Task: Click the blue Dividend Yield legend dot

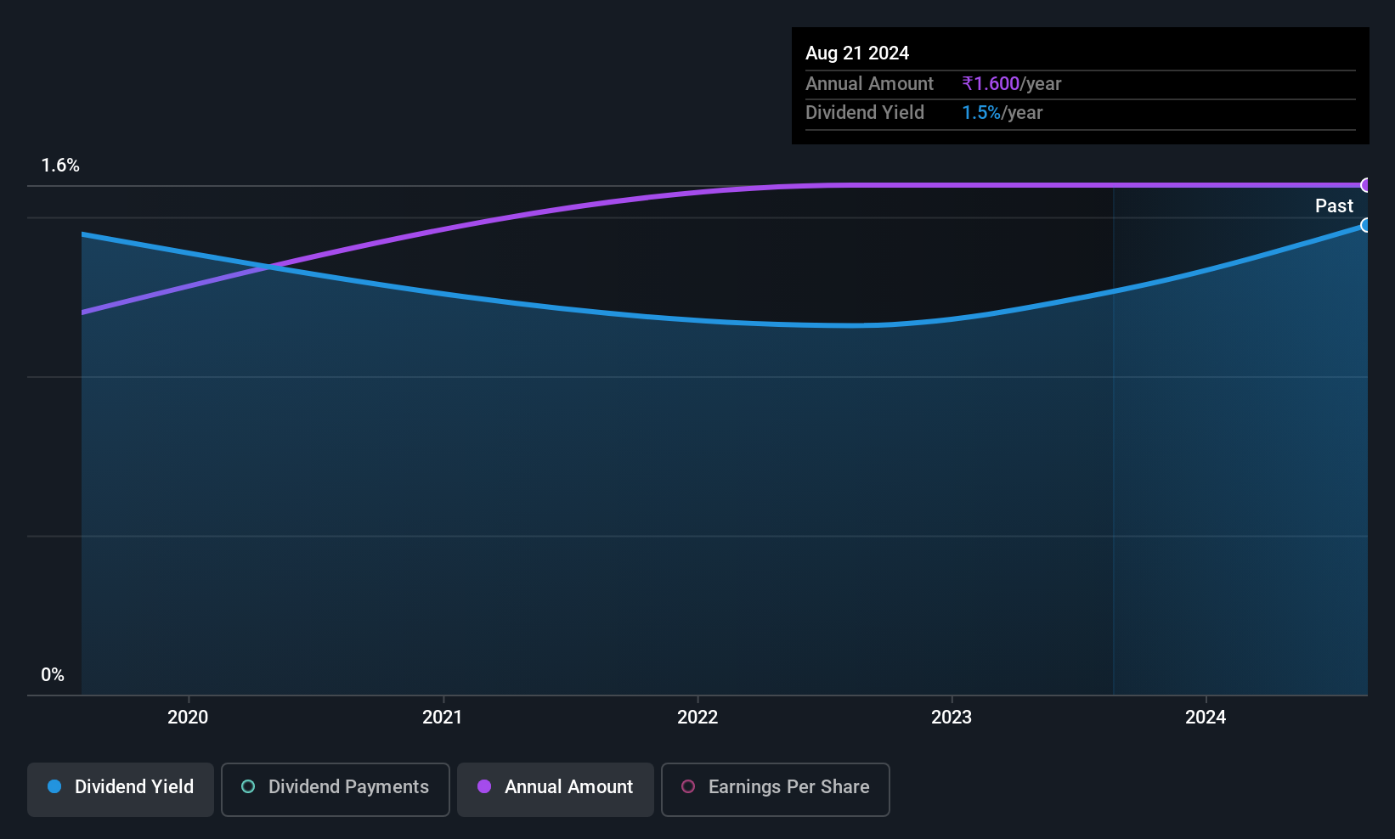Action: [54, 786]
